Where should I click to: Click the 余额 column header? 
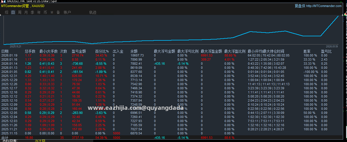[x=134, y=51]
